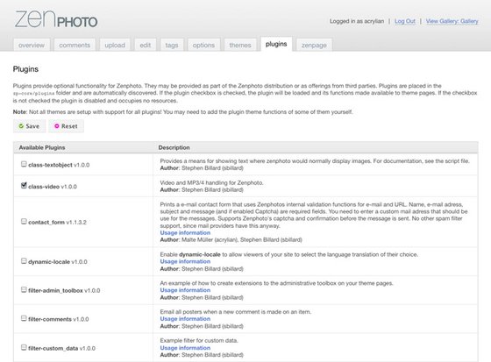Viewport: 491px width, 362px height.
Task: Turn on the filter-comments plugin checkbox
Action: coord(24,318)
